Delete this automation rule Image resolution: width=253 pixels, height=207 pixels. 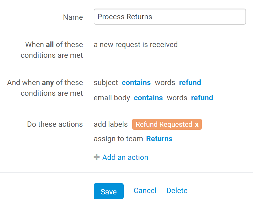point(177,191)
